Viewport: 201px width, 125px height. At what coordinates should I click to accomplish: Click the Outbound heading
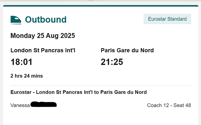(46, 20)
